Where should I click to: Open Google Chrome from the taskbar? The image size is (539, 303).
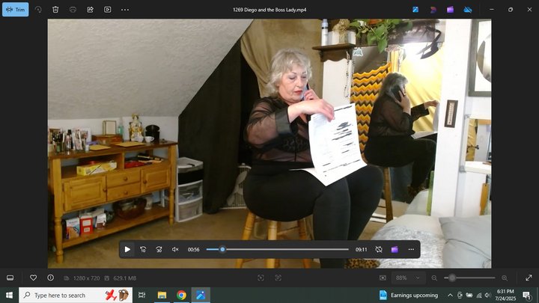[x=181, y=295]
